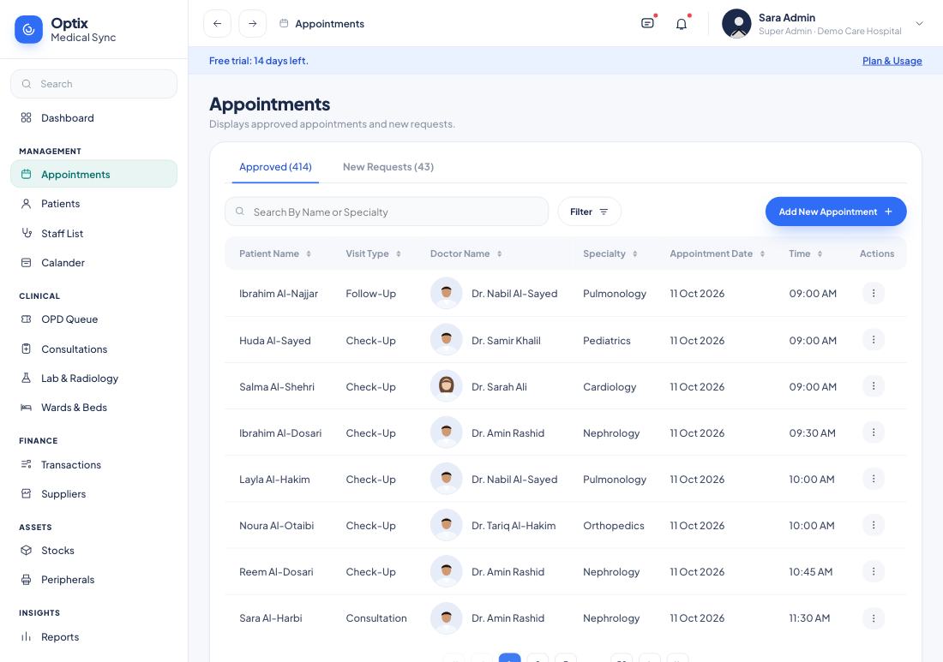
Task: Select Appointments in the sidebar
Action: coord(93,174)
